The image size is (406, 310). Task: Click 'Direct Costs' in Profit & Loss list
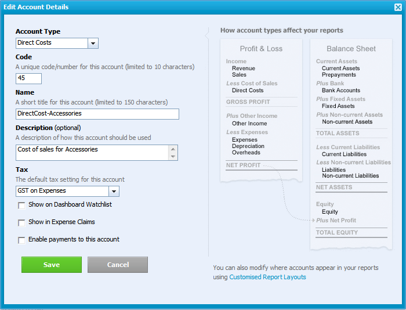(248, 91)
